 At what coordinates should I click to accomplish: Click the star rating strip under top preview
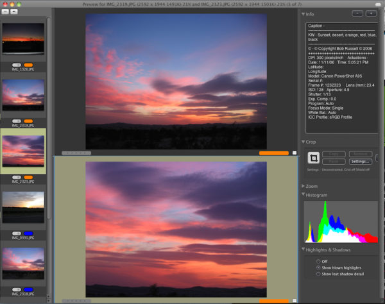point(76,153)
